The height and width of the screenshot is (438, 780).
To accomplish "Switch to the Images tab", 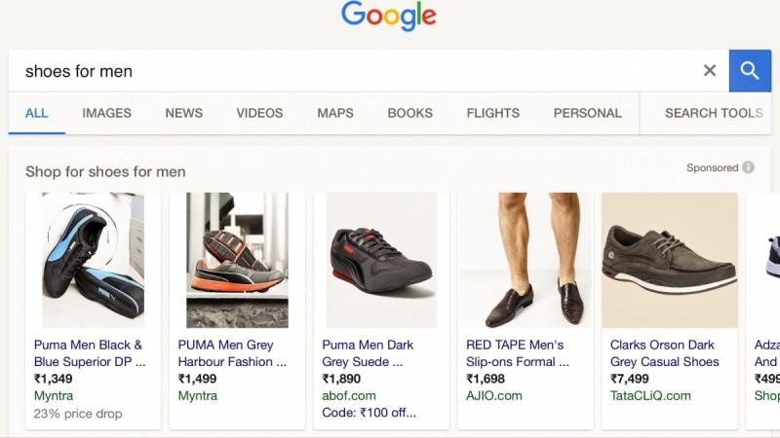I will click(106, 113).
